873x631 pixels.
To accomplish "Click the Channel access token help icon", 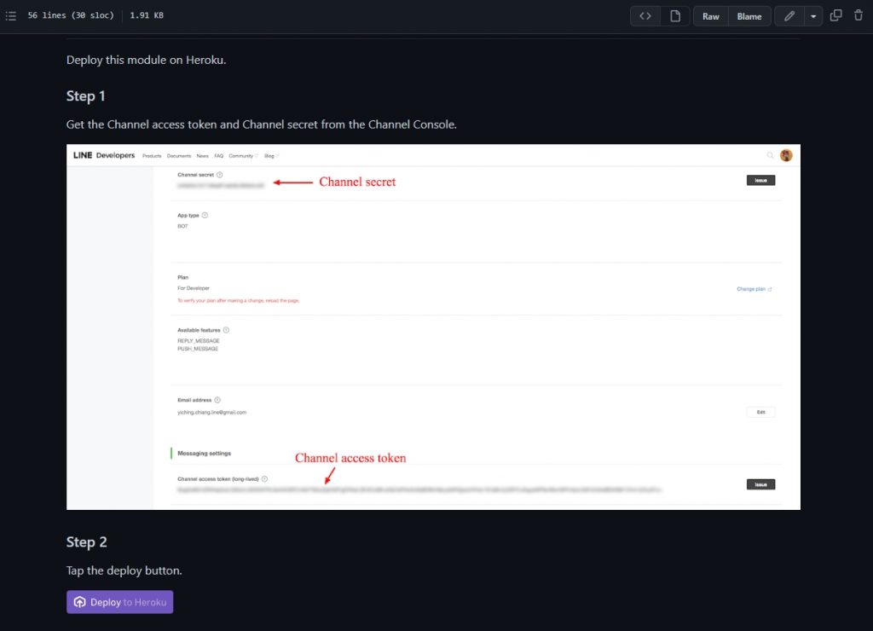I will coord(265,478).
